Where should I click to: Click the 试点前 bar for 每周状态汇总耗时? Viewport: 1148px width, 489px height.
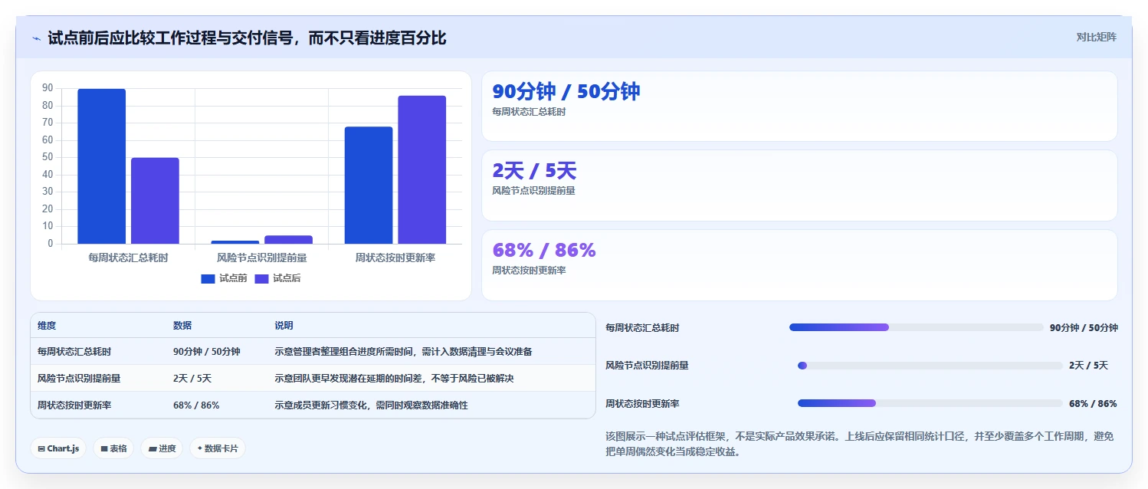tap(101, 166)
